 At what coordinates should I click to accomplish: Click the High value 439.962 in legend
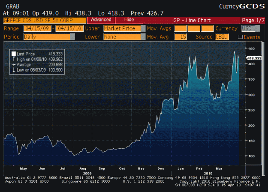[x=56, y=59]
